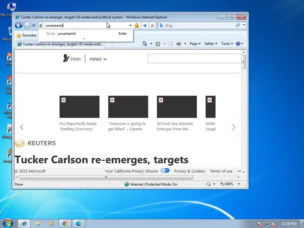Click the security lock icon
304x228 pixels.
[x=137, y=26]
